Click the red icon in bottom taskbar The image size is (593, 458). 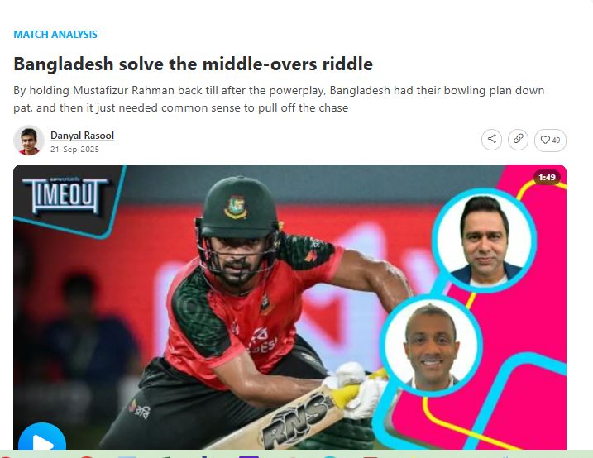coord(87,456)
